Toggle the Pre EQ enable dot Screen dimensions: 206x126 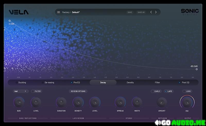point(72,83)
